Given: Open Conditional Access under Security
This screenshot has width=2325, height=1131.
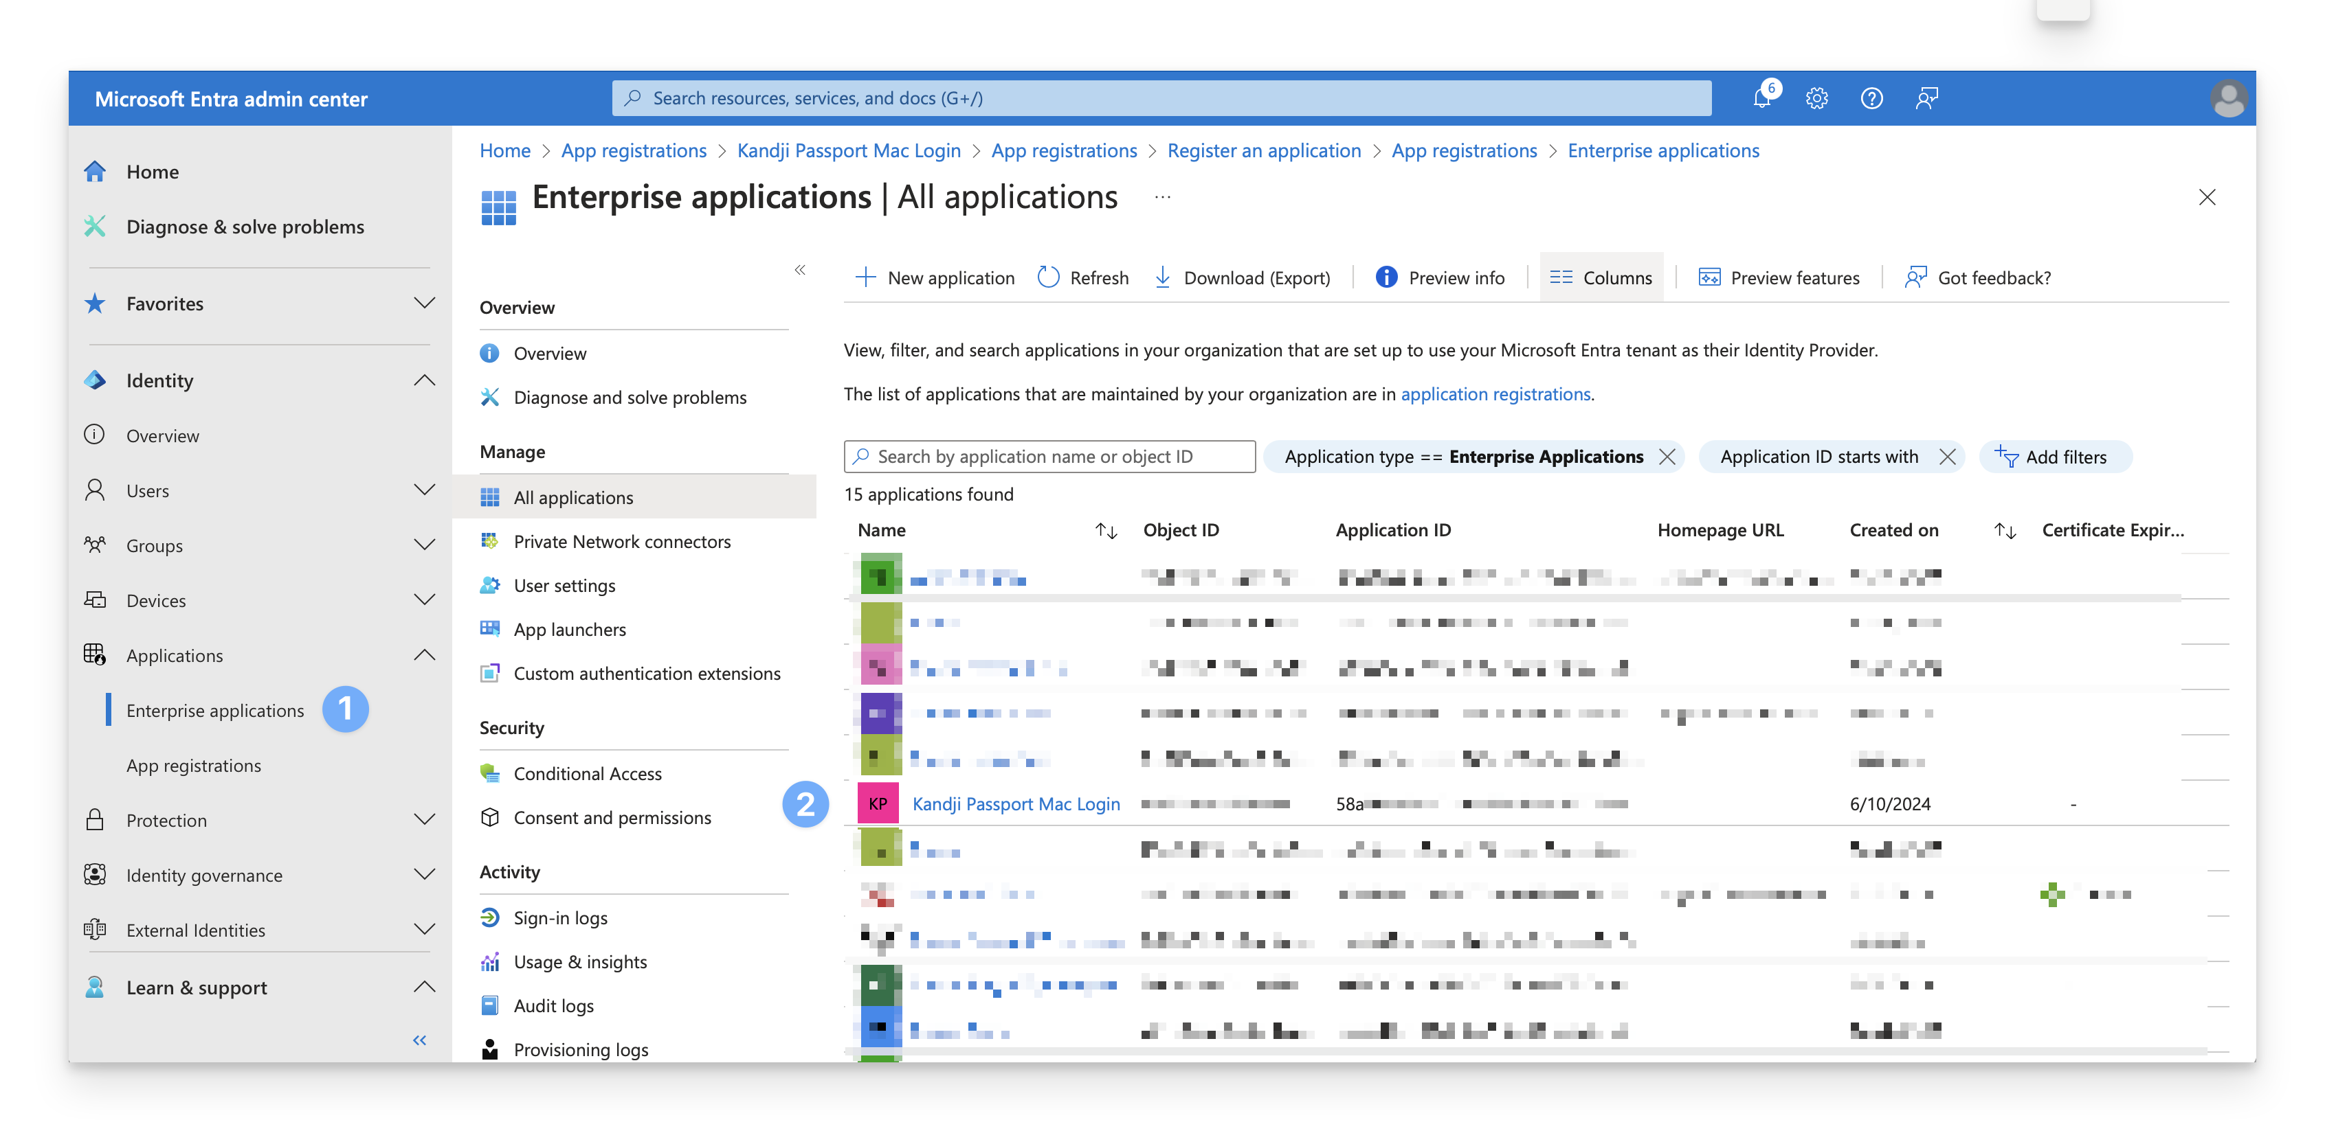Looking at the screenshot, I should click(587, 773).
